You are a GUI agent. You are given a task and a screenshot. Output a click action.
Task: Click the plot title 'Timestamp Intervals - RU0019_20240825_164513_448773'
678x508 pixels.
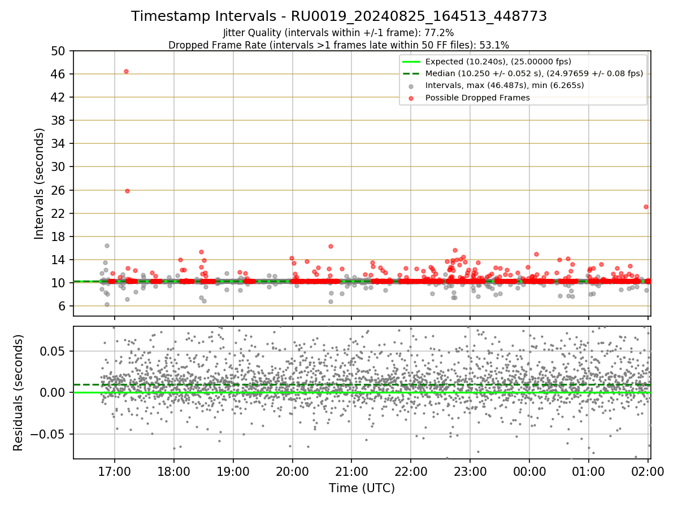click(339, 16)
